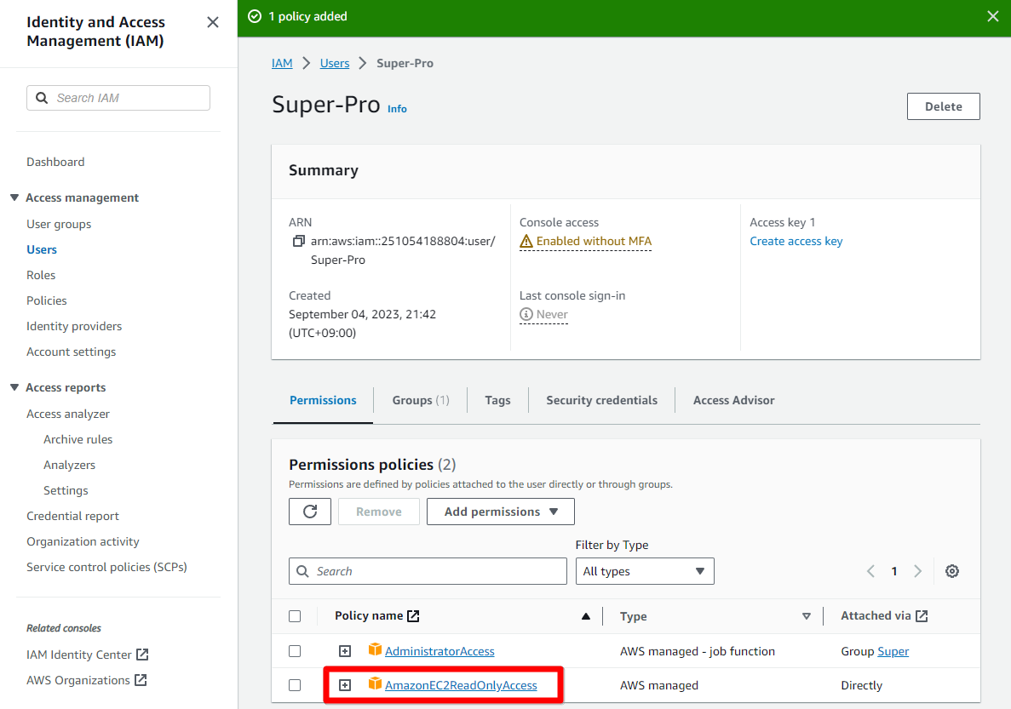Screen dimensions: 1011x709
Task: Tick the AmazonEC2ReadOnlyAccess row checkbox
Action: [x=295, y=685]
